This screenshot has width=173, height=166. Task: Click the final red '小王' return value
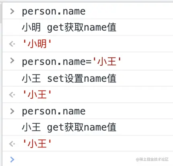pyautogui.click(x=37, y=144)
